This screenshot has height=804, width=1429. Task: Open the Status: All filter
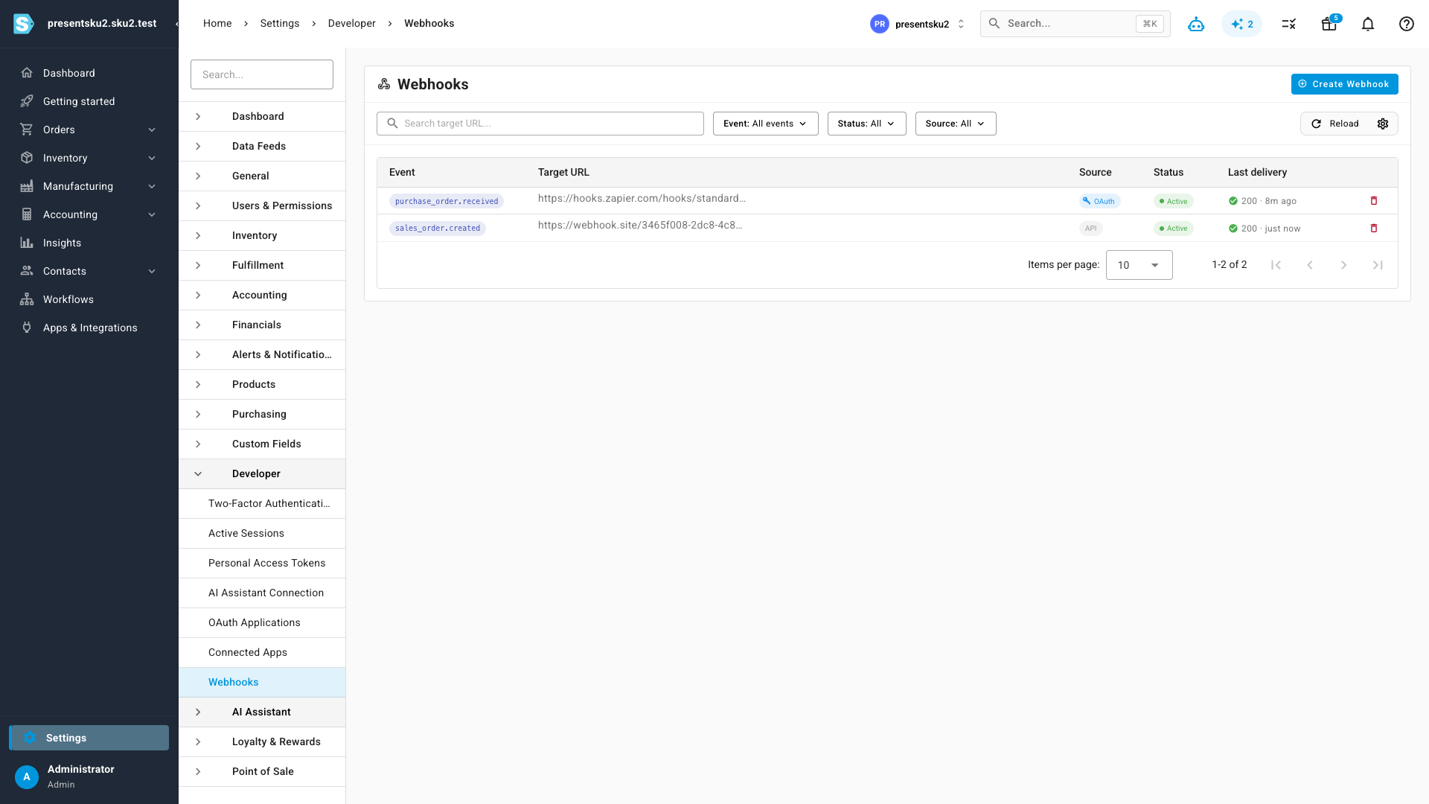866,124
